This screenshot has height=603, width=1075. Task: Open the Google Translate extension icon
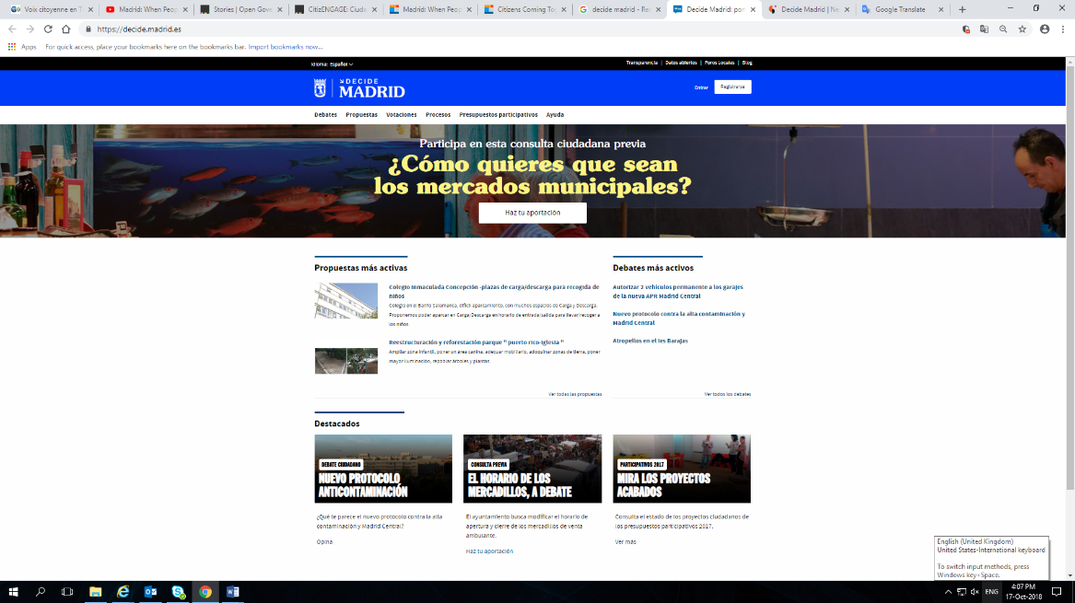[x=984, y=29]
